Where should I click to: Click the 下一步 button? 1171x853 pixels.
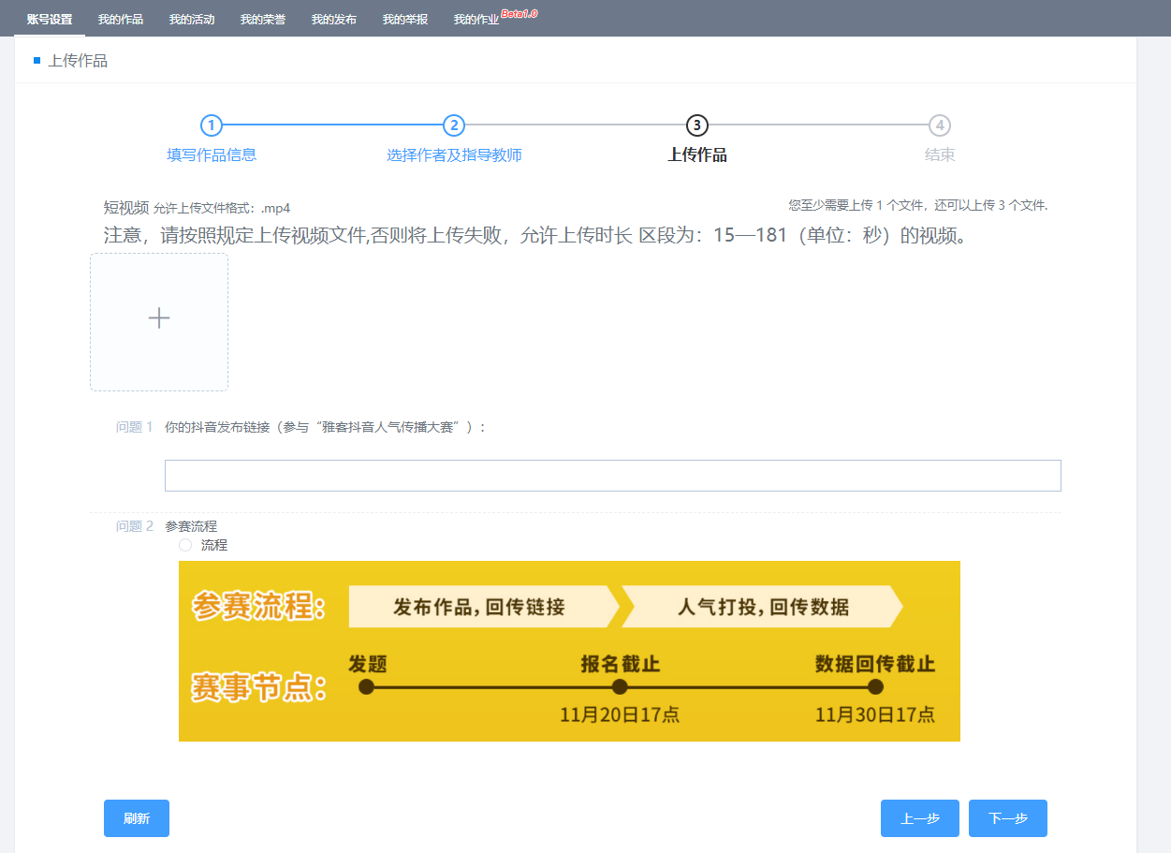pos(1008,818)
